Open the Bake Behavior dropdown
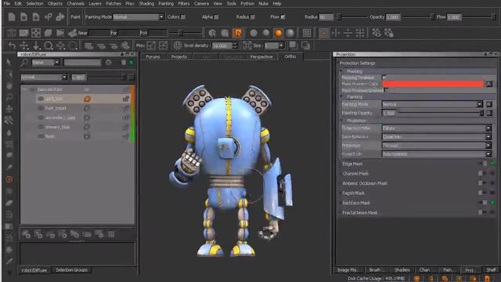Image resolution: width=501 pixels, height=282 pixels. [x=437, y=137]
